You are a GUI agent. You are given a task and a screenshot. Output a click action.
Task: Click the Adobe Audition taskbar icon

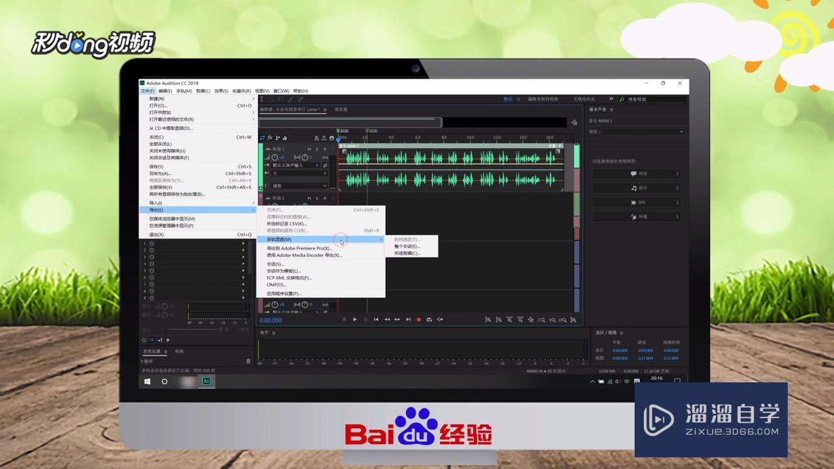(206, 381)
